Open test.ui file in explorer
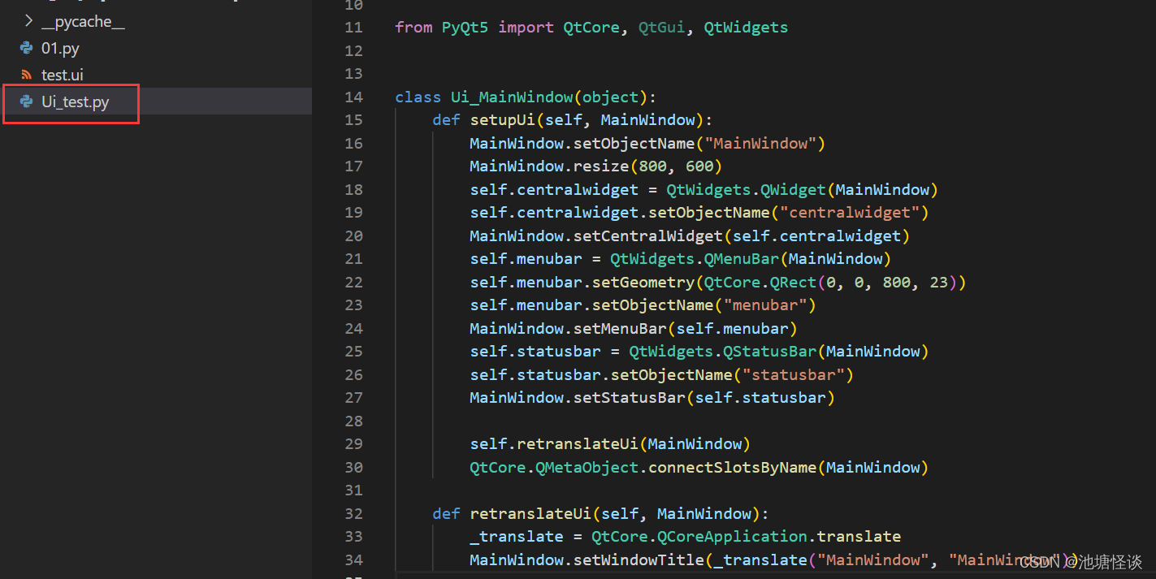 [63, 75]
